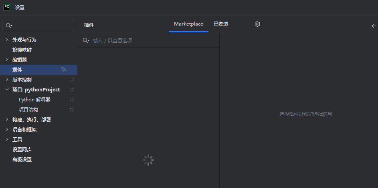Open Python 解释器 settings
Image resolution: width=378 pixels, height=188 pixels.
pos(35,100)
